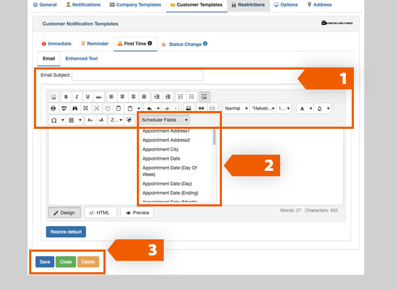The width and height of the screenshot is (397, 290).
Task: Switch to HTML editing mode
Action: coord(100,213)
